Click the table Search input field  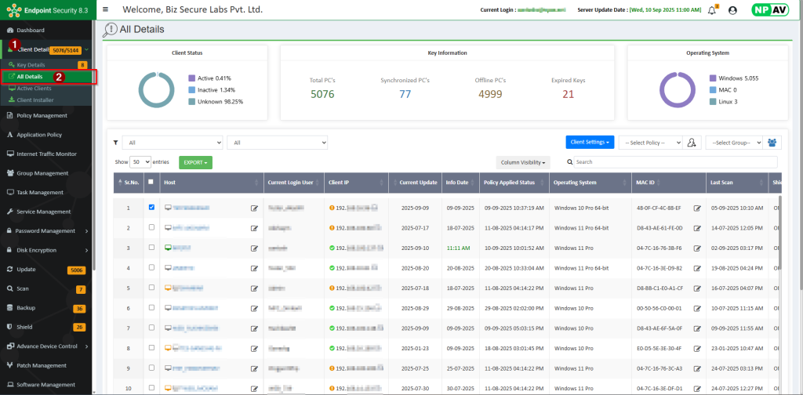pos(674,162)
